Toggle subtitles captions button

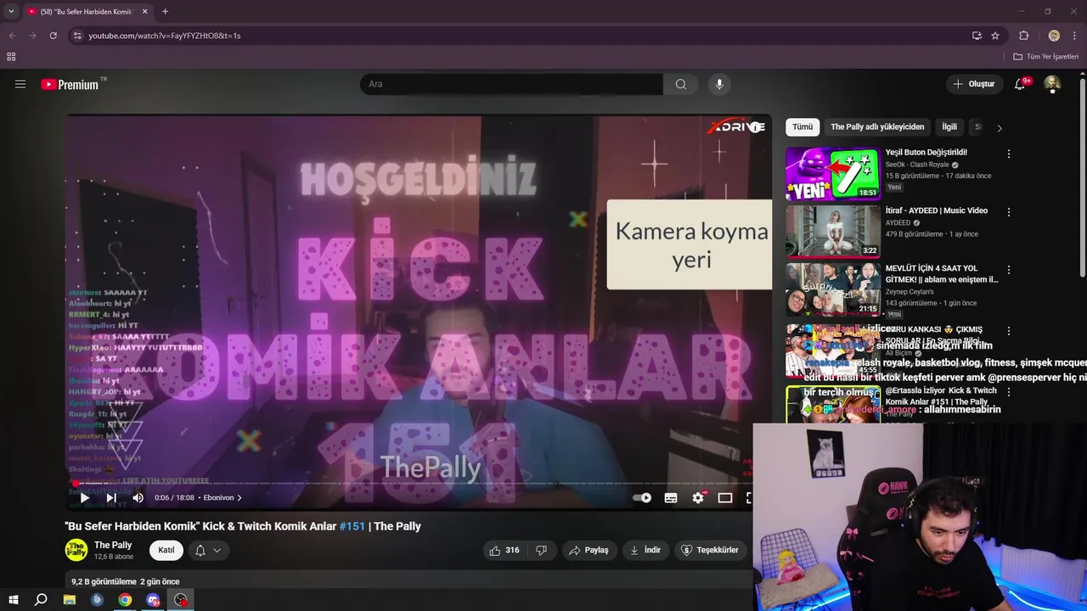pyautogui.click(x=671, y=498)
